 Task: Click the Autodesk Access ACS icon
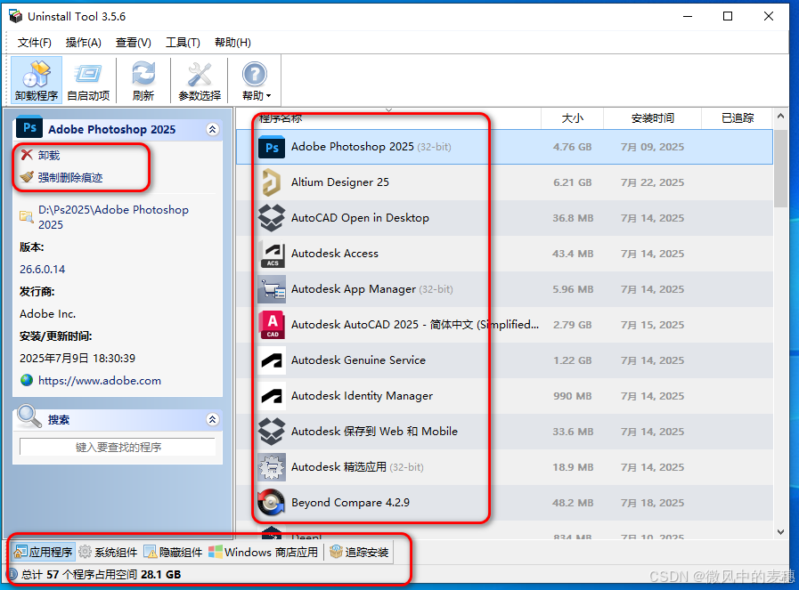(272, 254)
